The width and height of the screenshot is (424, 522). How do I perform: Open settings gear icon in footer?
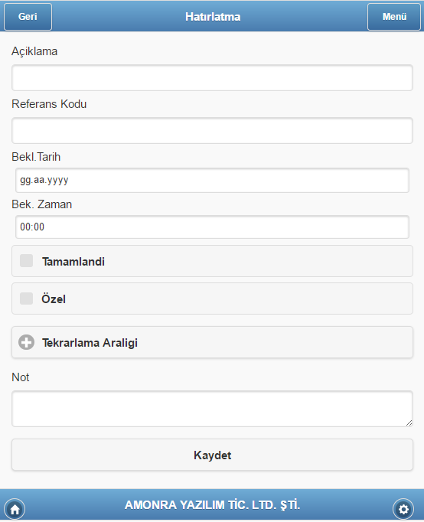[x=403, y=509]
